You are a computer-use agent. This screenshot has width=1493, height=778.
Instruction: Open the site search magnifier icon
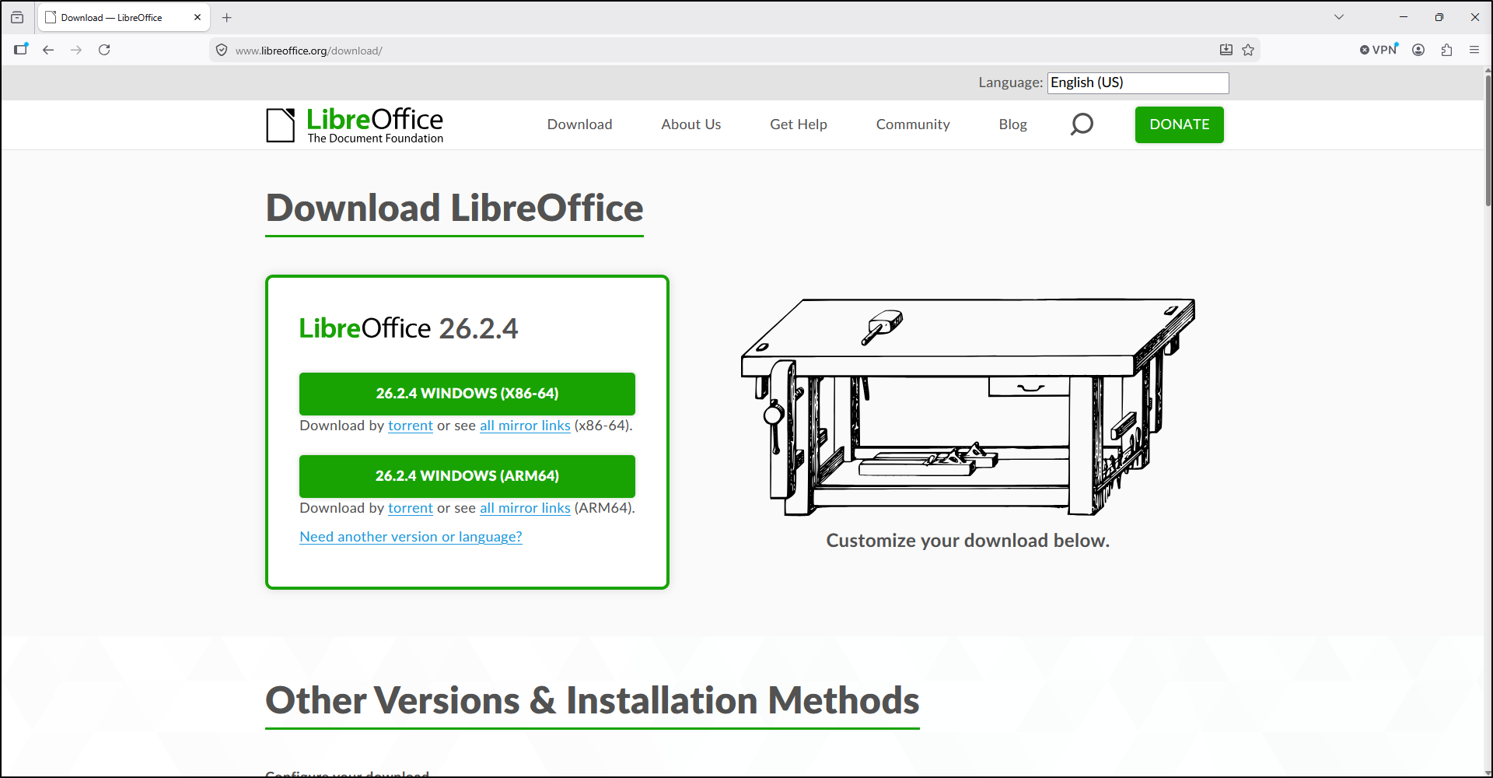(1082, 124)
